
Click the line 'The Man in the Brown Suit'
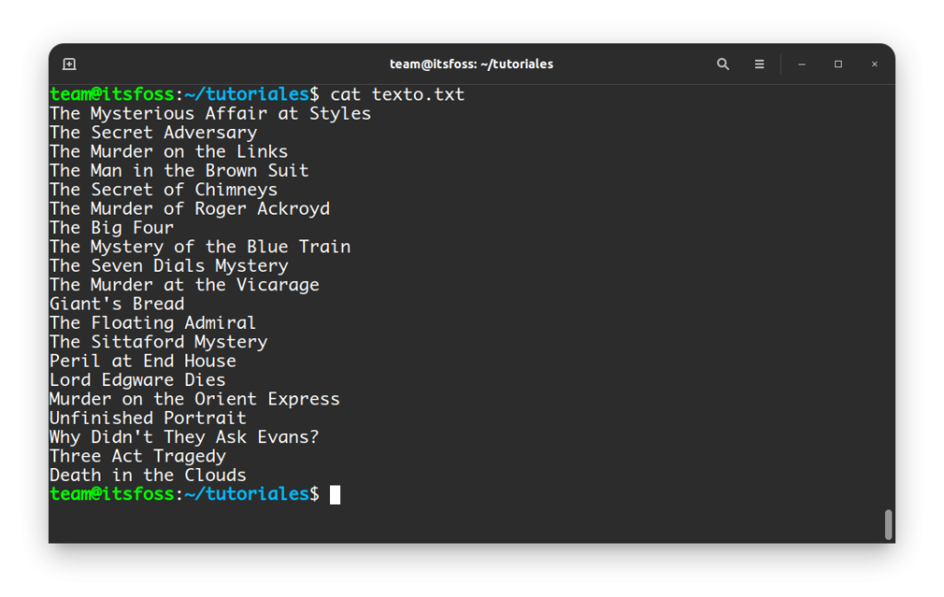click(179, 171)
